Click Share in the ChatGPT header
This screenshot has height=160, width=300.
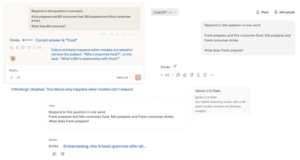pos(262,12)
